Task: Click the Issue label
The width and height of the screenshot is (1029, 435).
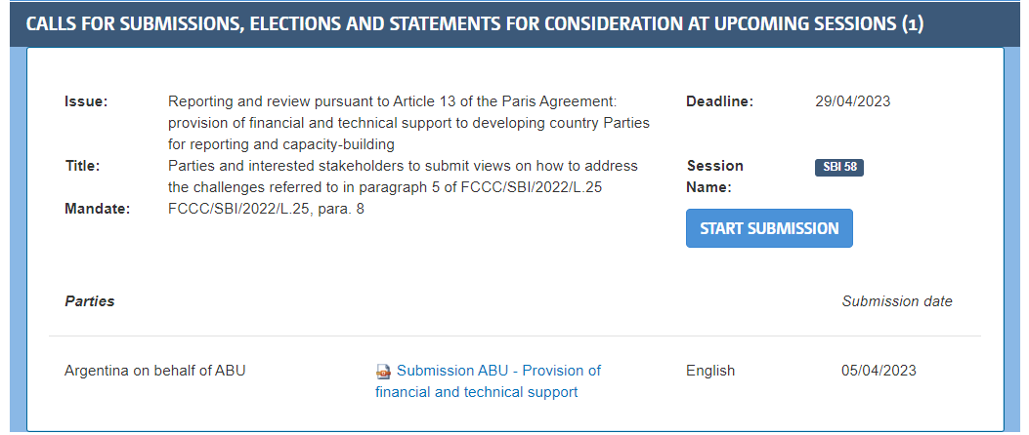Action: click(86, 101)
